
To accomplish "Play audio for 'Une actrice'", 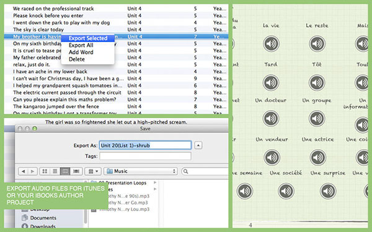I will point(318,157).
